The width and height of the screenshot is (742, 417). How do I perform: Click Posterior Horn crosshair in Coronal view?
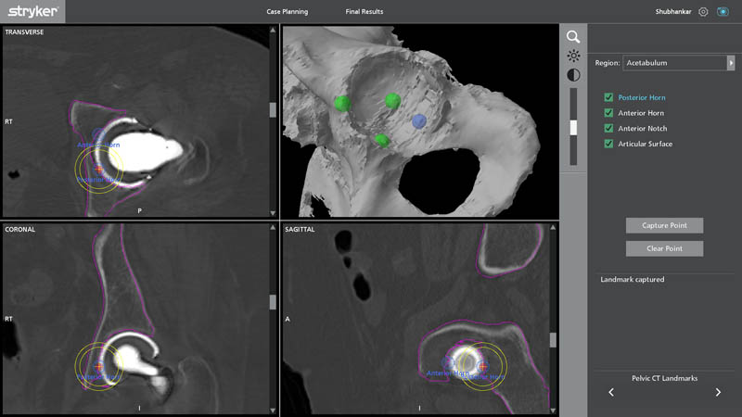point(98,366)
